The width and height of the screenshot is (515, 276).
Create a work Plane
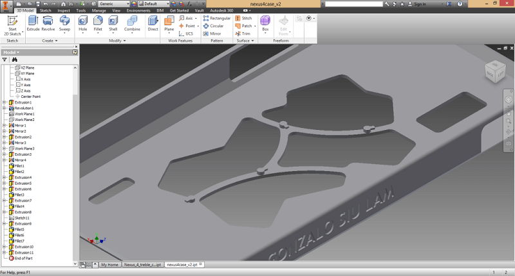(x=169, y=24)
